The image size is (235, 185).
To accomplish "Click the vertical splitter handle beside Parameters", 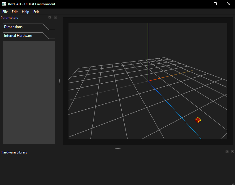I will click(60, 82).
